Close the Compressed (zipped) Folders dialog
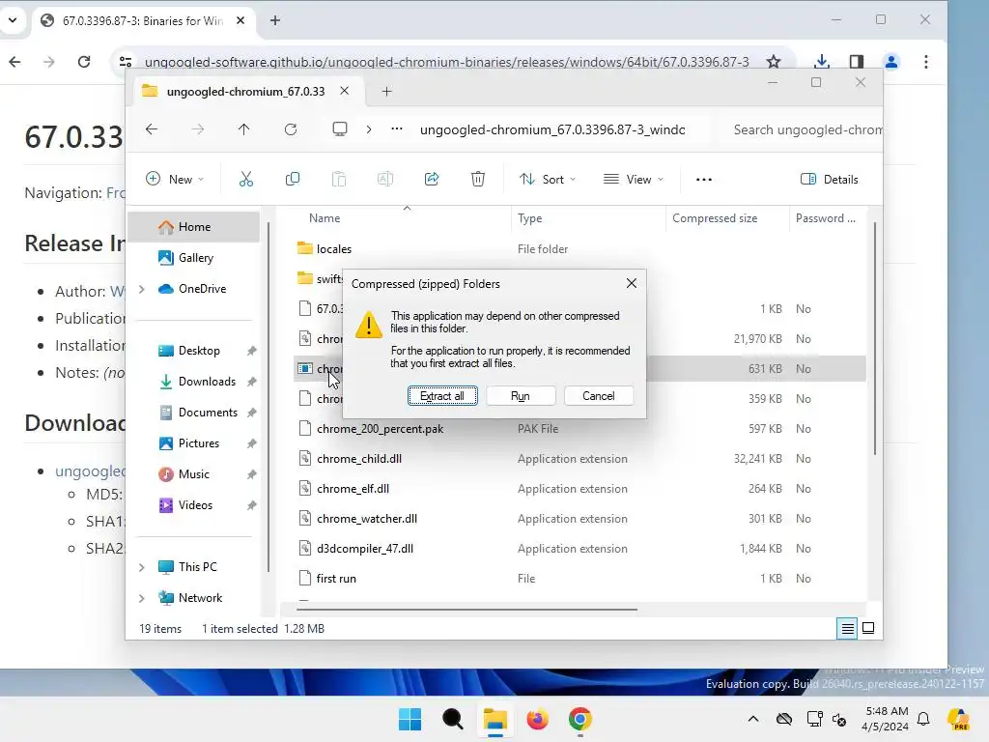Viewport: 989px width, 742px height. pos(632,283)
